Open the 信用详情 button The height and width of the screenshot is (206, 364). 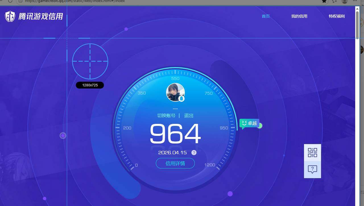pos(175,163)
